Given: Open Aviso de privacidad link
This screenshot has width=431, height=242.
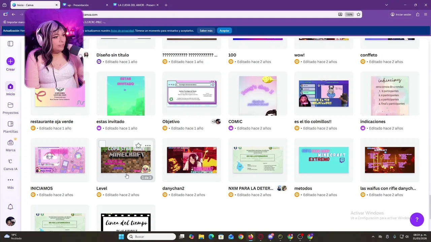Looking at the screenshot, I should coord(122,31).
